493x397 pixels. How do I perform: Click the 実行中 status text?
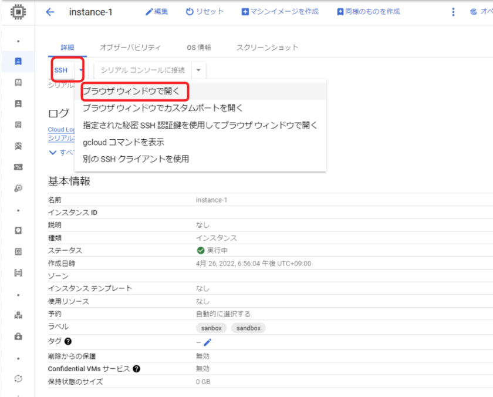217,250
